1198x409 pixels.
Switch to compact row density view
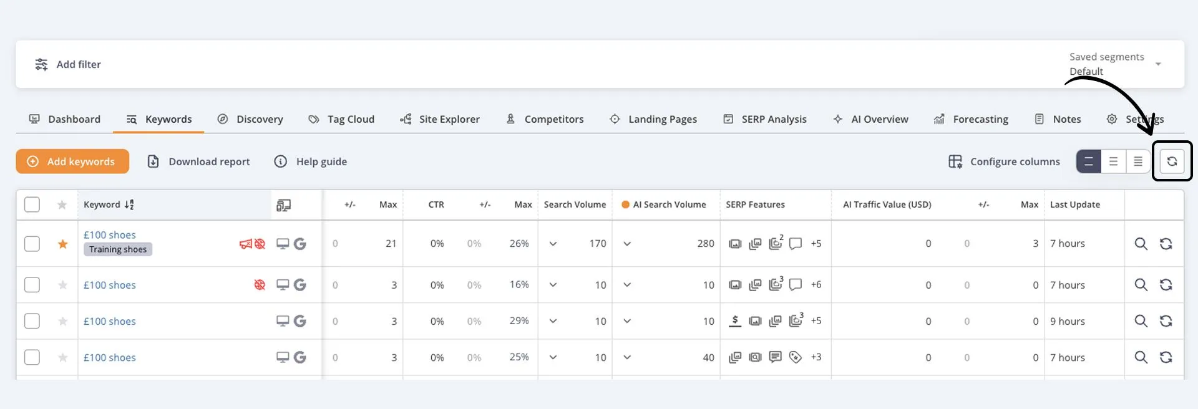click(1137, 161)
